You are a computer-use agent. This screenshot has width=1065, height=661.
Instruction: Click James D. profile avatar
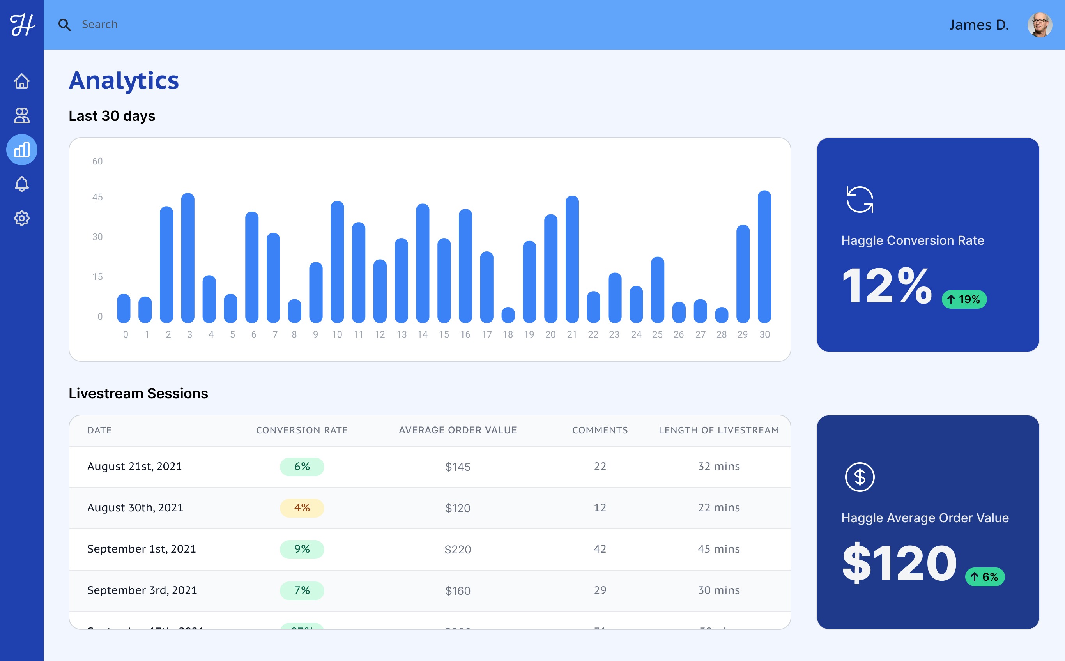point(1040,25)
